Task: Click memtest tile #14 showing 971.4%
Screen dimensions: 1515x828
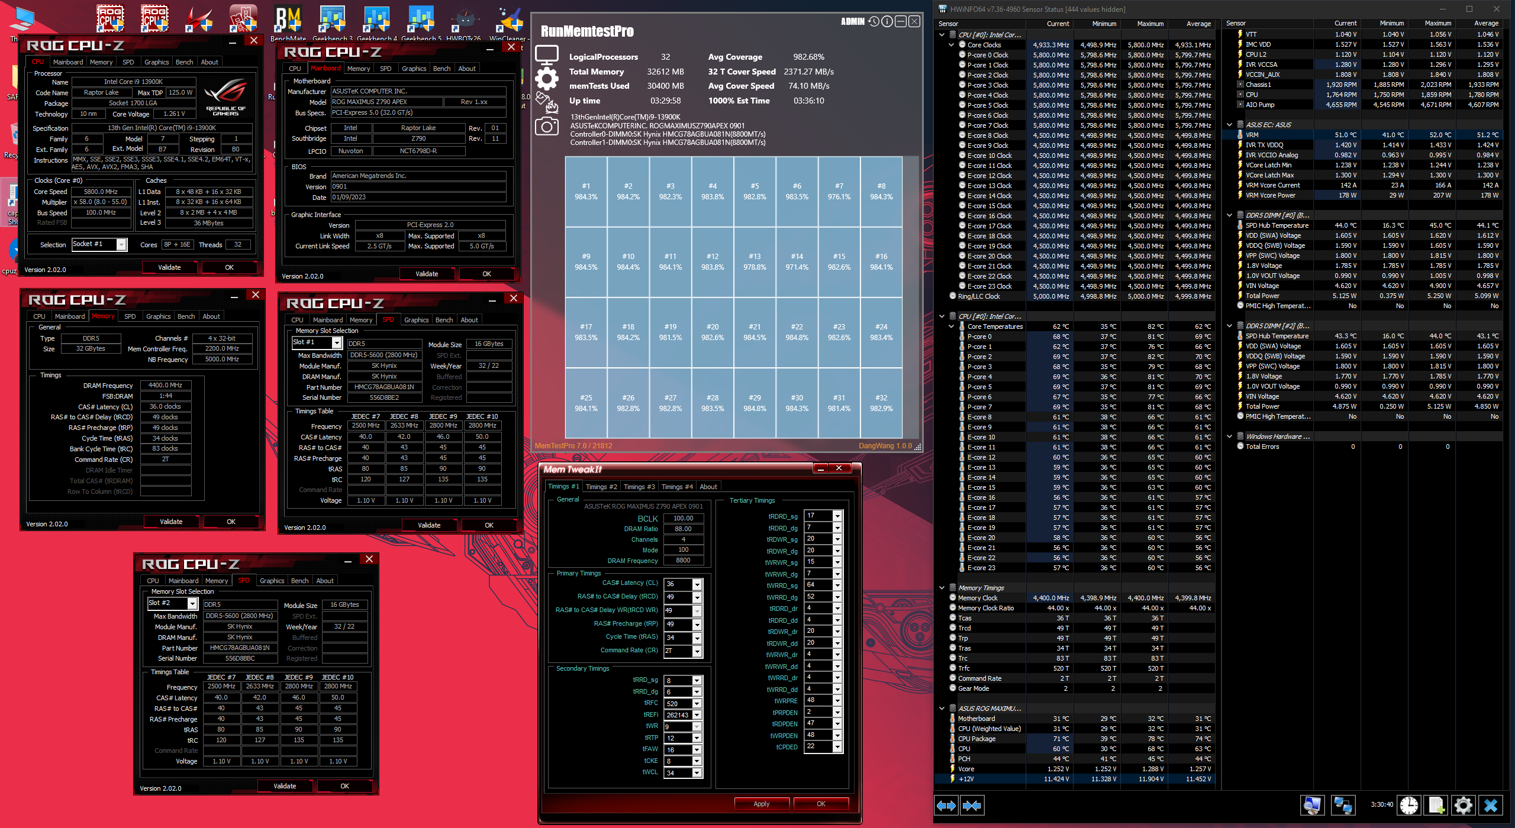Action: coord(797,261)
